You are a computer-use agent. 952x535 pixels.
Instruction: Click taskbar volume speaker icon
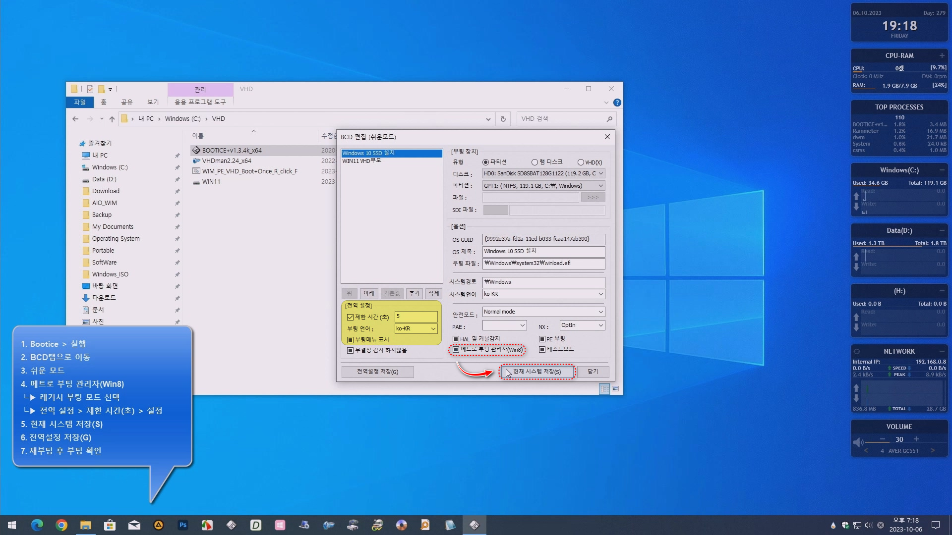coord(869,525)
